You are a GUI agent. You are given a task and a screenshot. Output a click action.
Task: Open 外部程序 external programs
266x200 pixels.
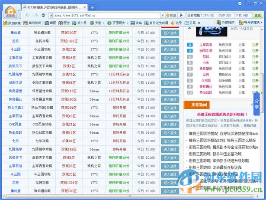(x=225, y=23)
